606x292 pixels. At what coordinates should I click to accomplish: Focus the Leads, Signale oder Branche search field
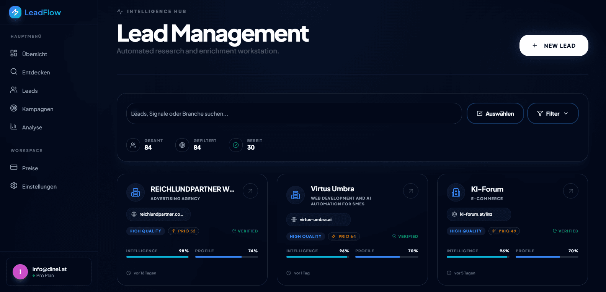(x=294, y=113)
